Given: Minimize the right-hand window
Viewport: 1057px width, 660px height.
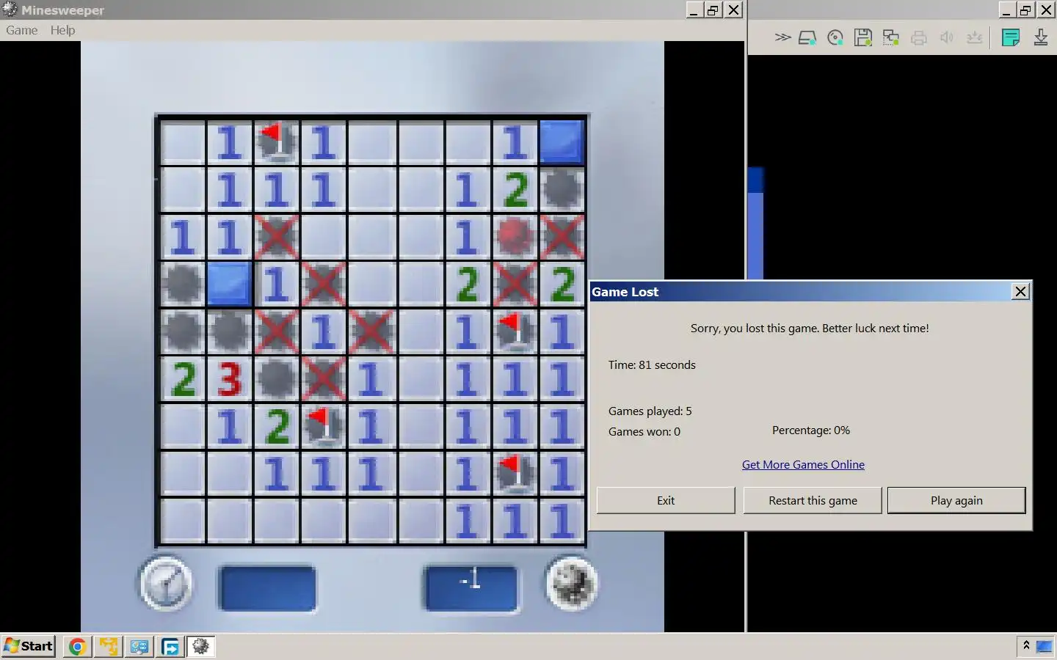Looking at the screenshot, I should click(1006, 10).
